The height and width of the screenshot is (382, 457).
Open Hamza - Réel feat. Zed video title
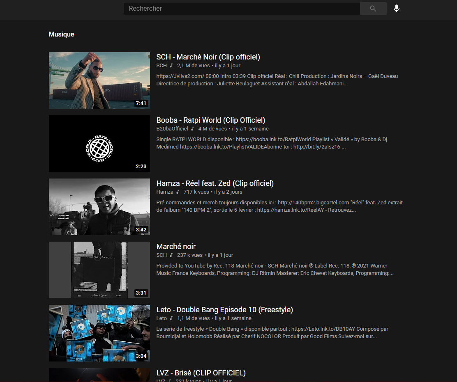click(215, 183)
